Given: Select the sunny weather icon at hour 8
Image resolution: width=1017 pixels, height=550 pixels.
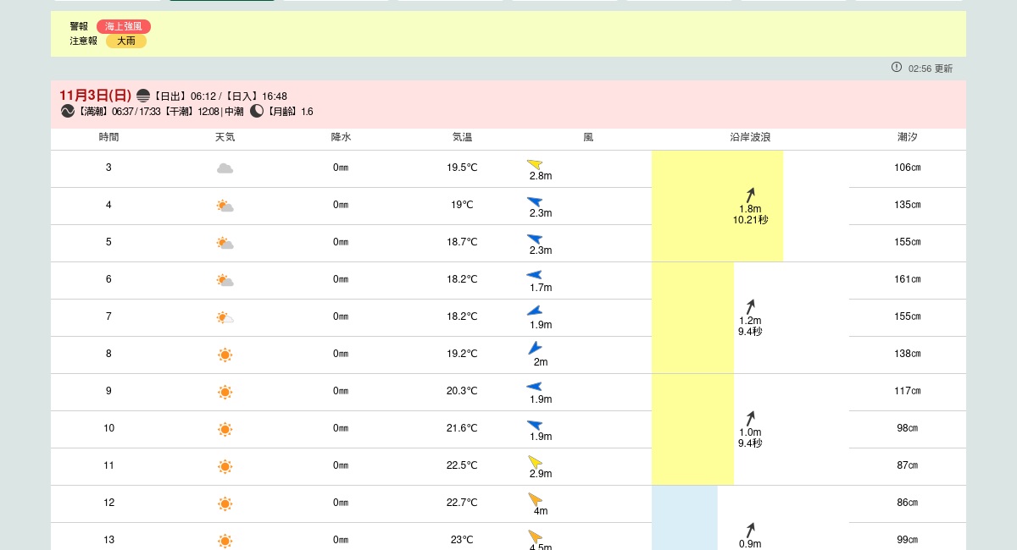Looking at the screenshot, I should 225,355.
